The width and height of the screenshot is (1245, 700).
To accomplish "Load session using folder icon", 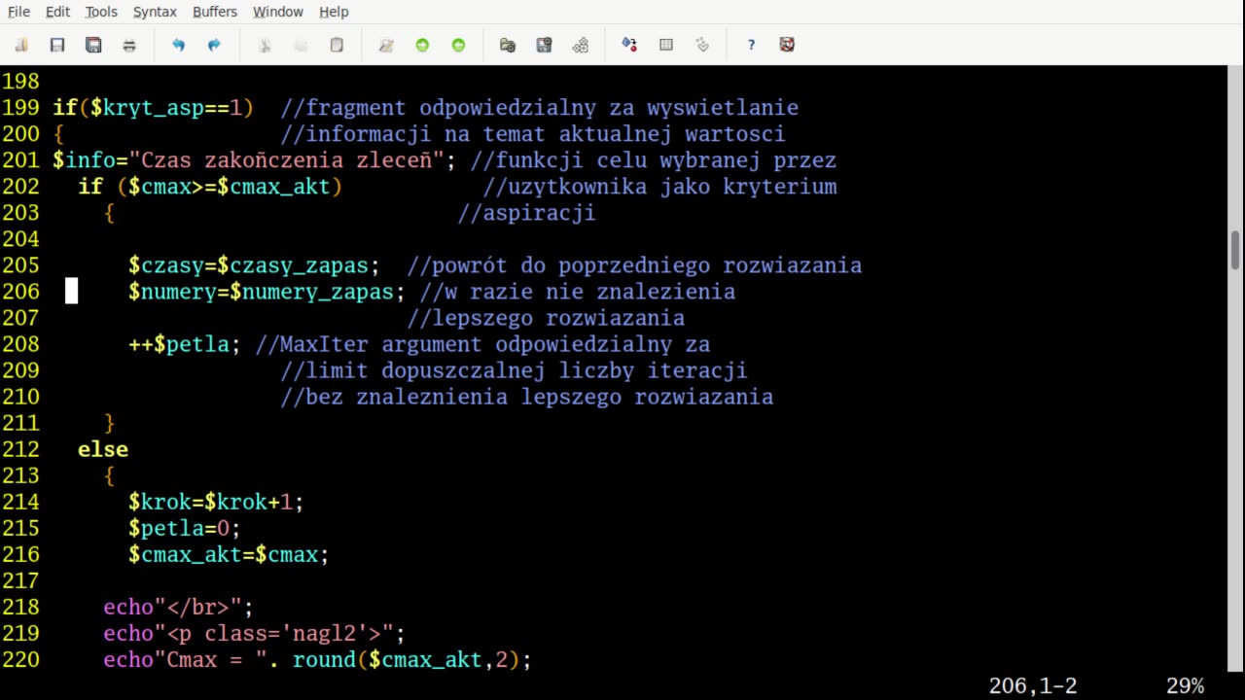I will pyautogui.click(x=508, y=45).
